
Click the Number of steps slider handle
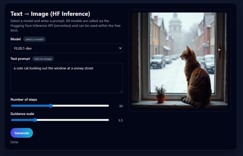pos(51,106)
